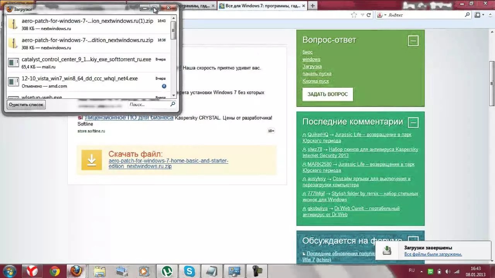Open the first aero-patch zip download entry

[x=87, y=24]
